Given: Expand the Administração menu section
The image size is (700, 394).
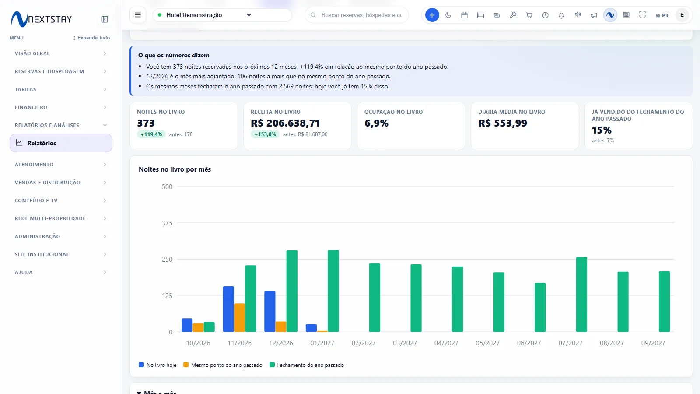Looking at the screenshot, I should [x=61, y=236].
